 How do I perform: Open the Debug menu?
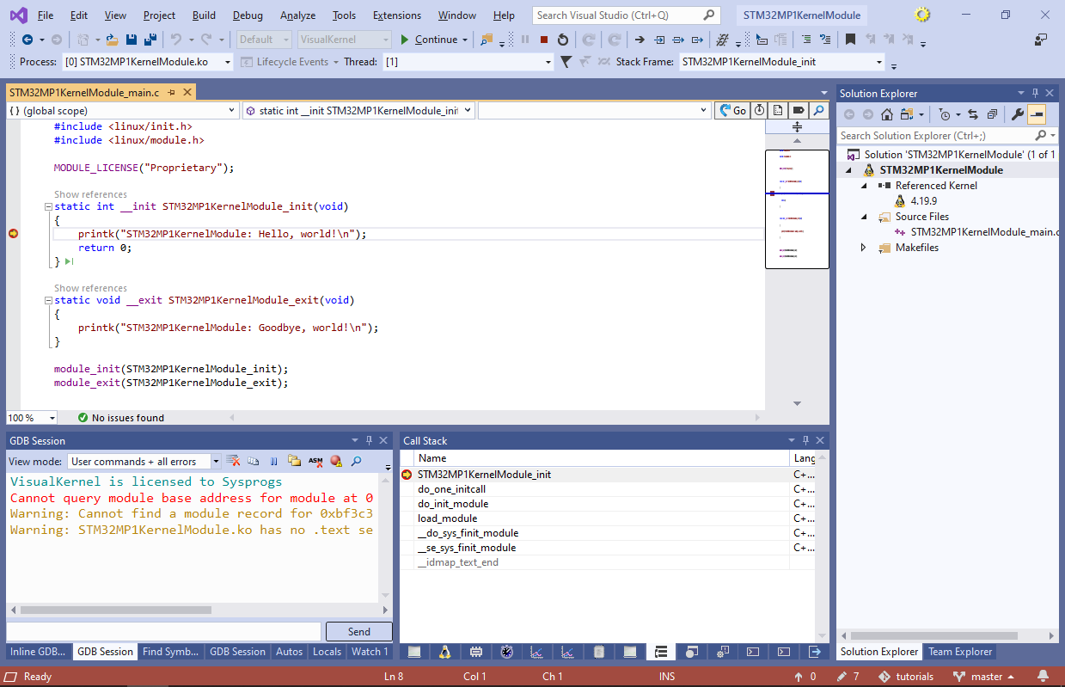click(x=248, y=15)
